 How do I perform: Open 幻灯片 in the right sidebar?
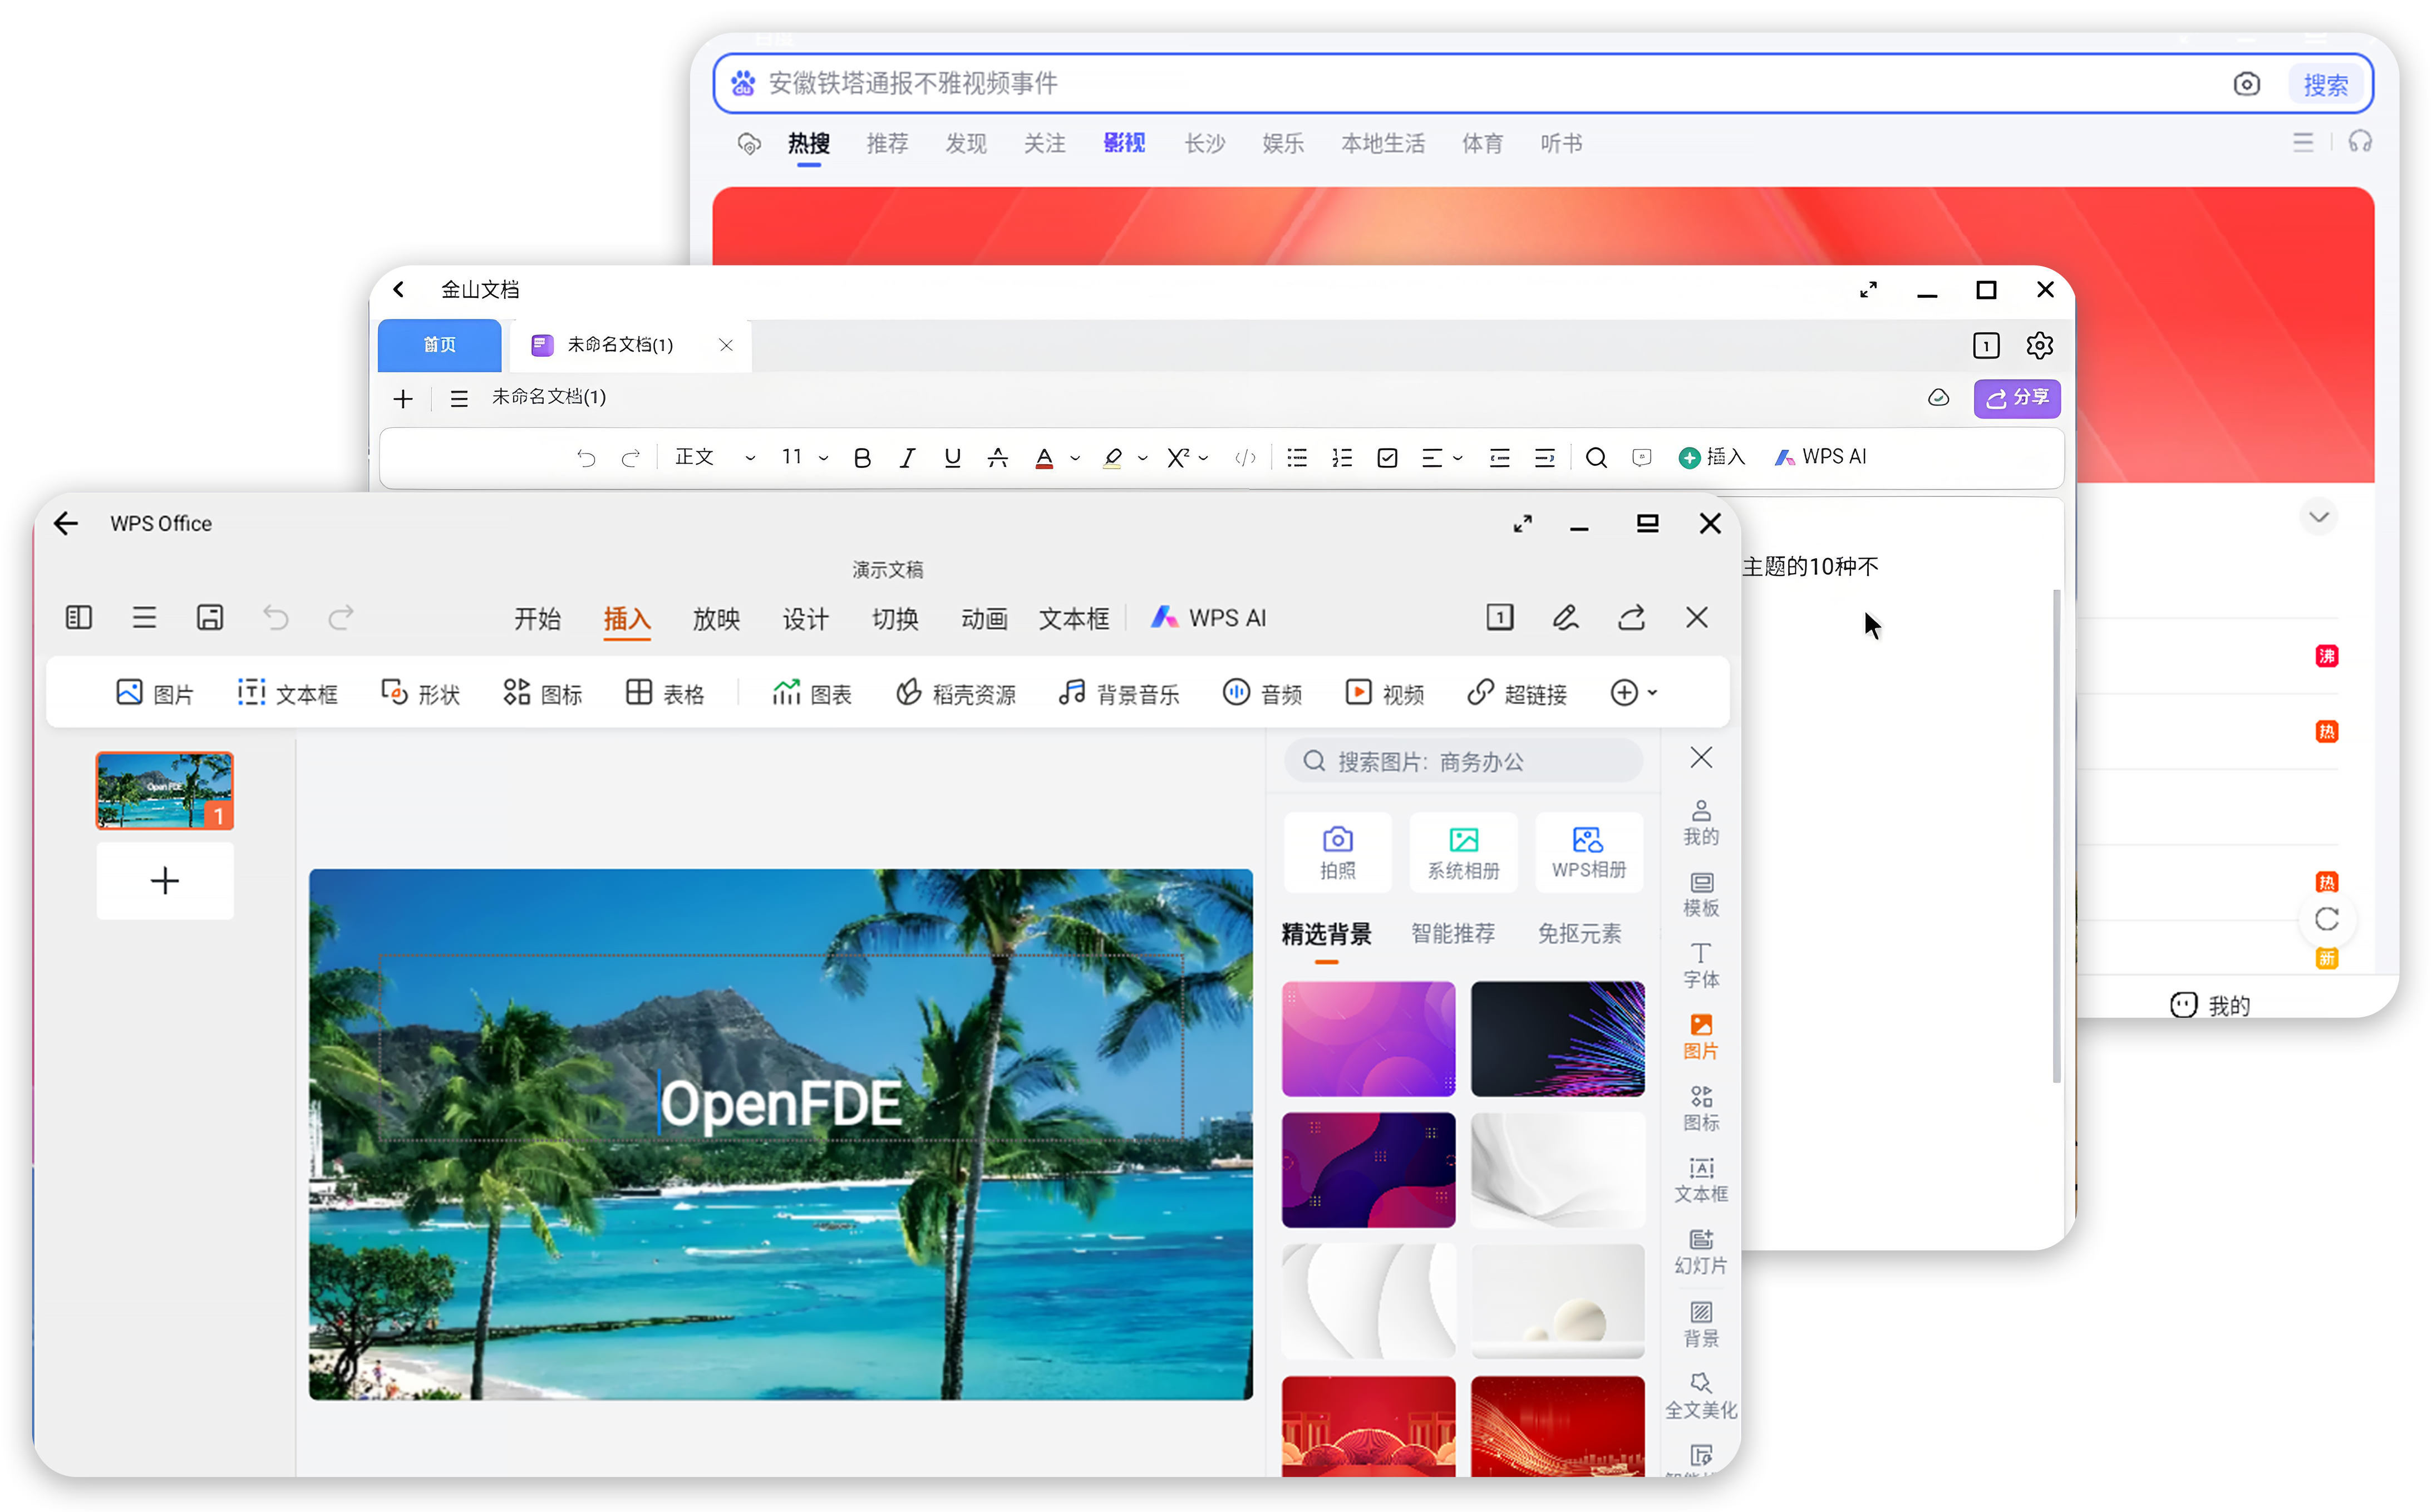pyautogui.click(x=1701, y=1252)
